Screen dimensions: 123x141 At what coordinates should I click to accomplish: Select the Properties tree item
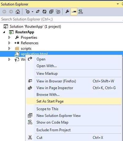(29, 38)
